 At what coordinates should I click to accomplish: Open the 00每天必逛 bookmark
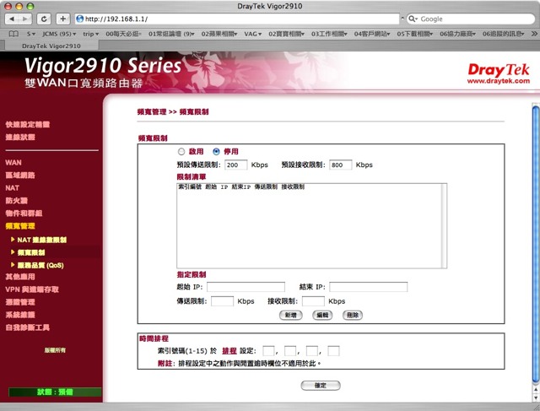[123, 34]
